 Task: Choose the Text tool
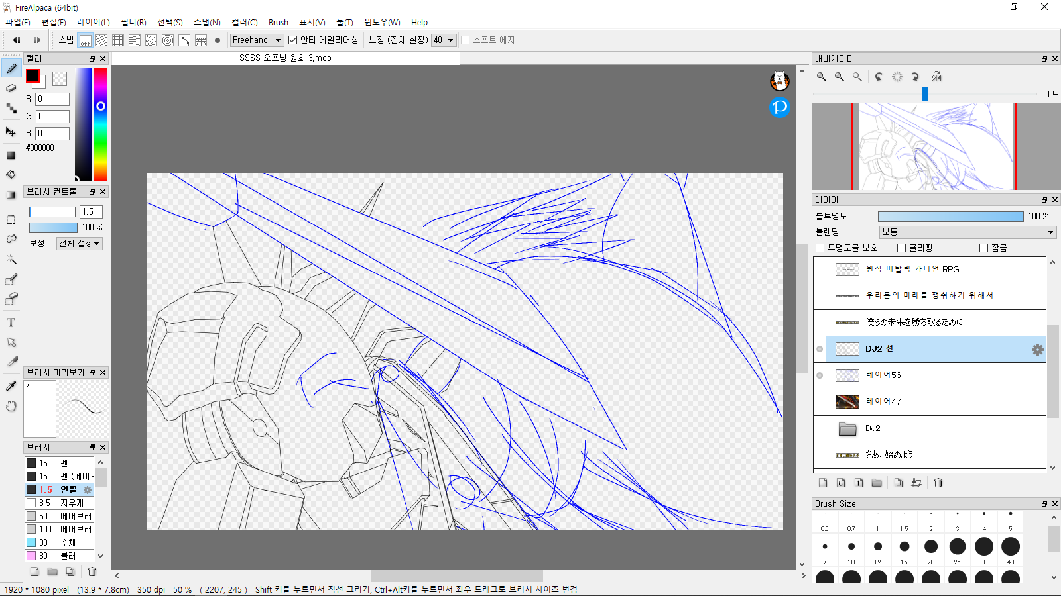click(11, 323)
